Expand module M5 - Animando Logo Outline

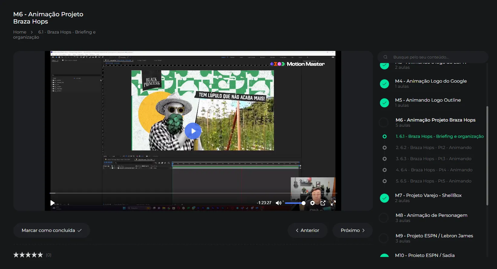[x=428, y=100]
